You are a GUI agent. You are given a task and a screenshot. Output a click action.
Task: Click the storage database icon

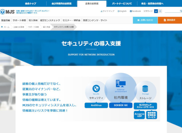145,89
